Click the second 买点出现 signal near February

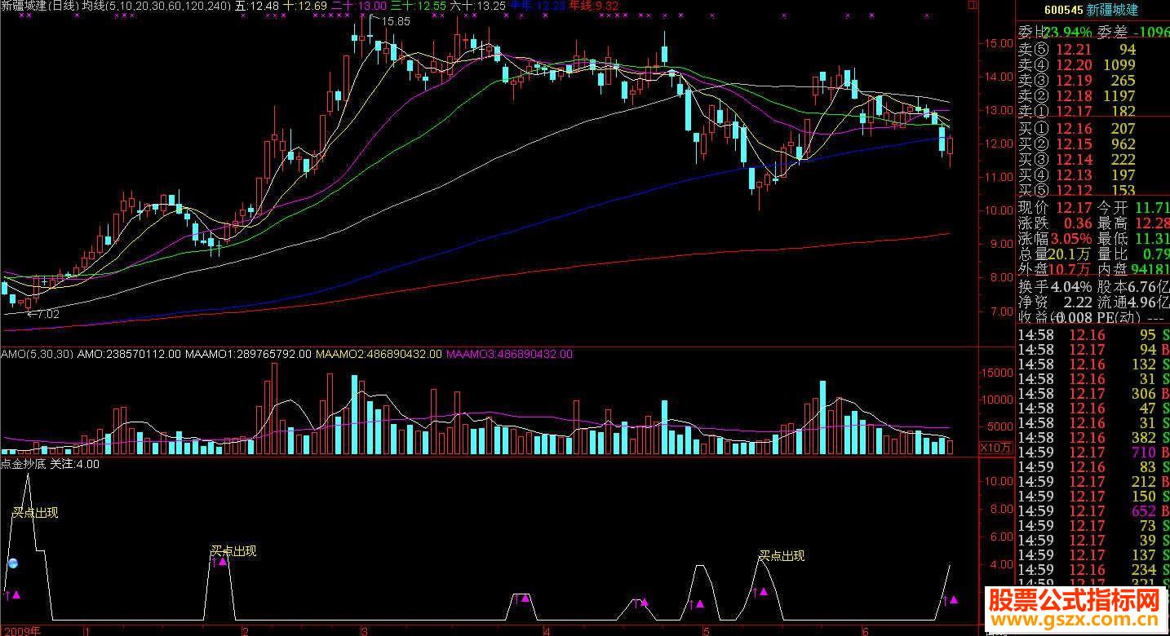233,551
